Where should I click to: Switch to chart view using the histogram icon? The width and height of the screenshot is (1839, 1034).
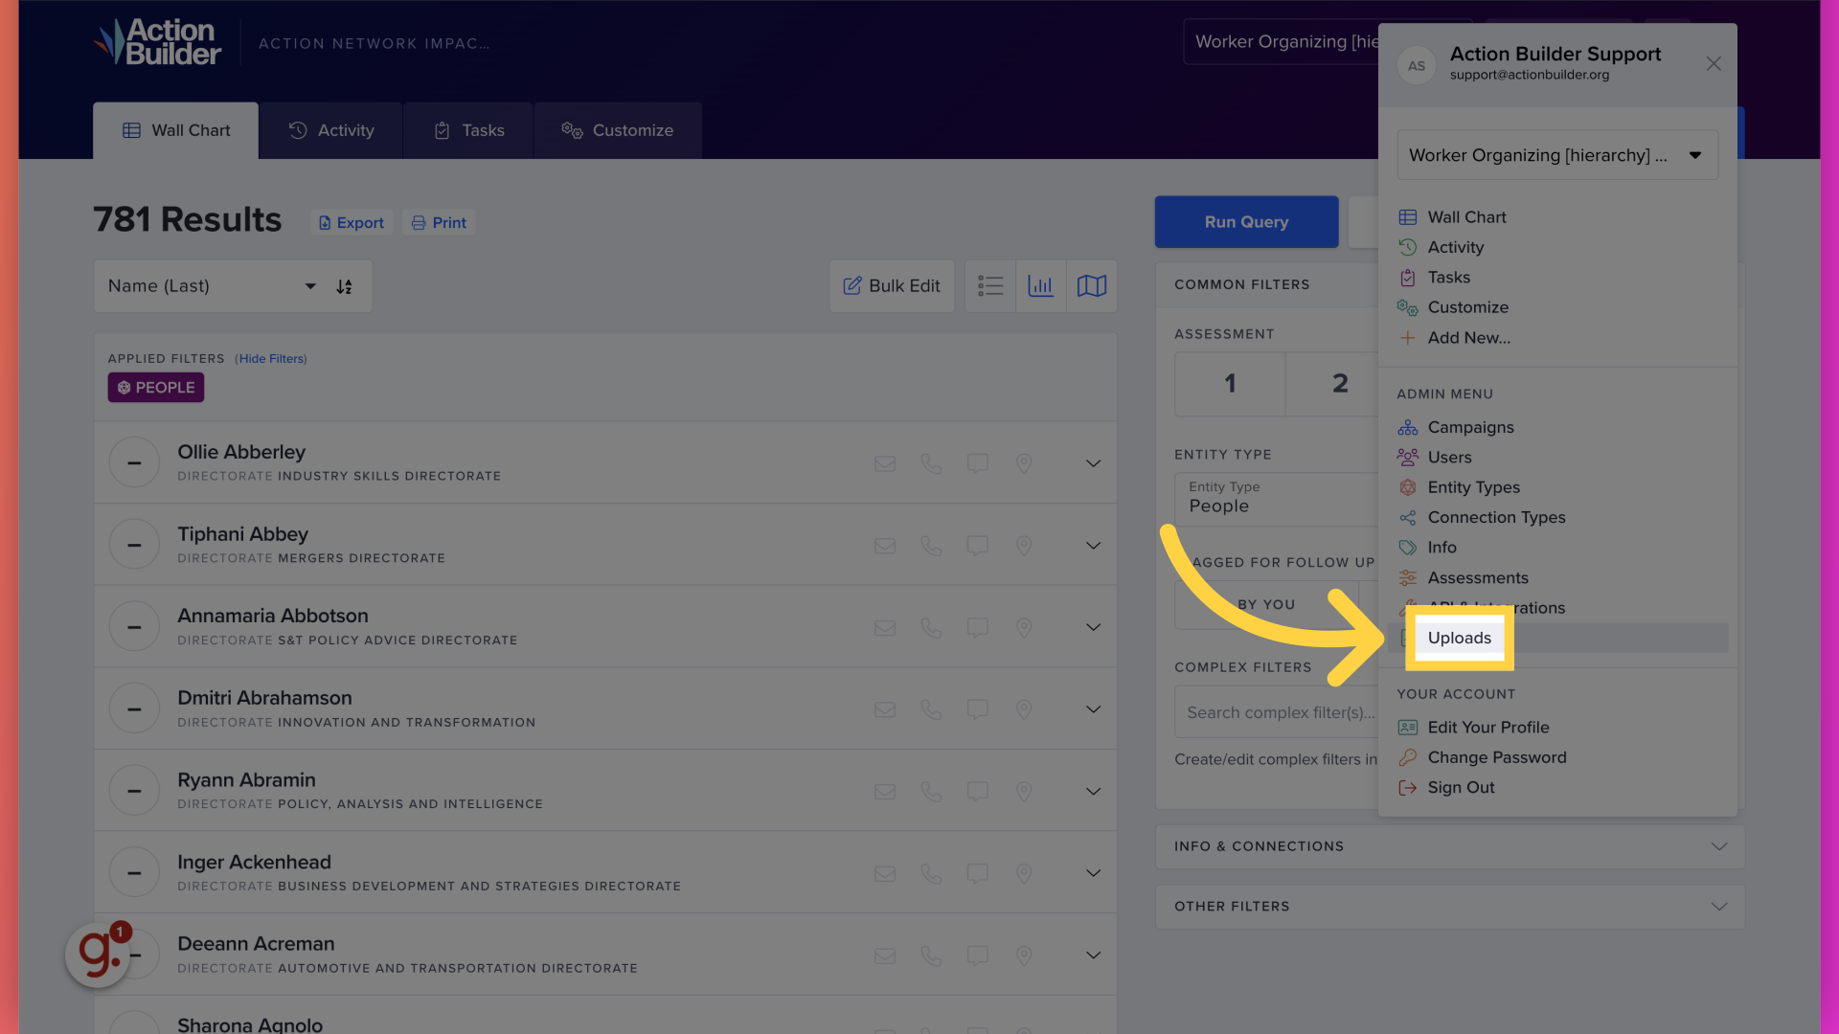click(x=1041, y=285)
